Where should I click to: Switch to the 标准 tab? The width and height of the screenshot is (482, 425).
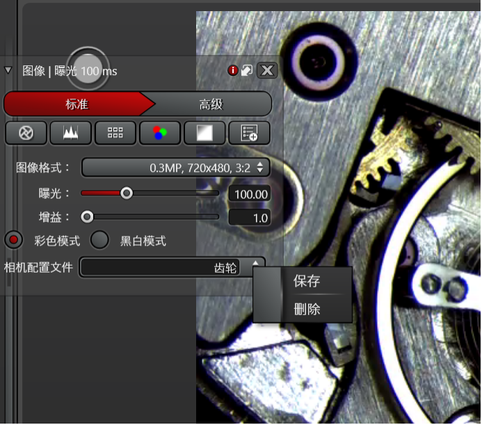(77, 104)
